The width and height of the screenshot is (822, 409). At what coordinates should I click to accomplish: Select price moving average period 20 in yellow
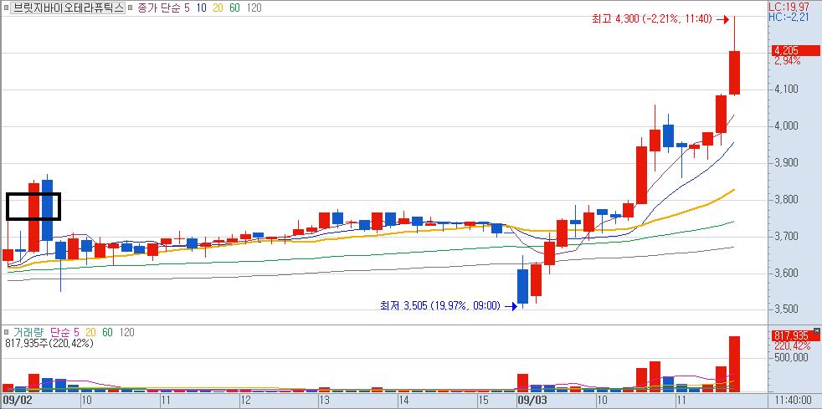tap(218, 8)
